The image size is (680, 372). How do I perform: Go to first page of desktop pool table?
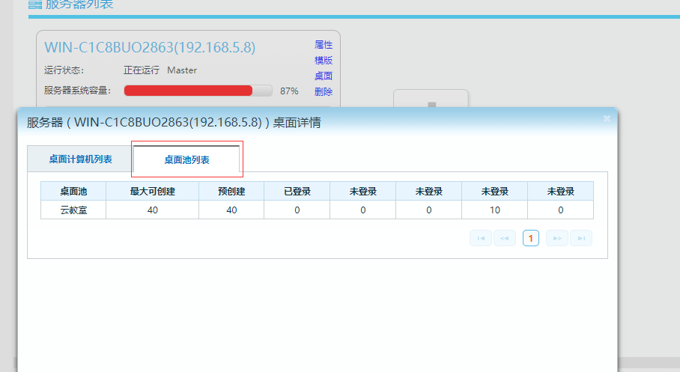pyautogui.click(x=480, y=238)
